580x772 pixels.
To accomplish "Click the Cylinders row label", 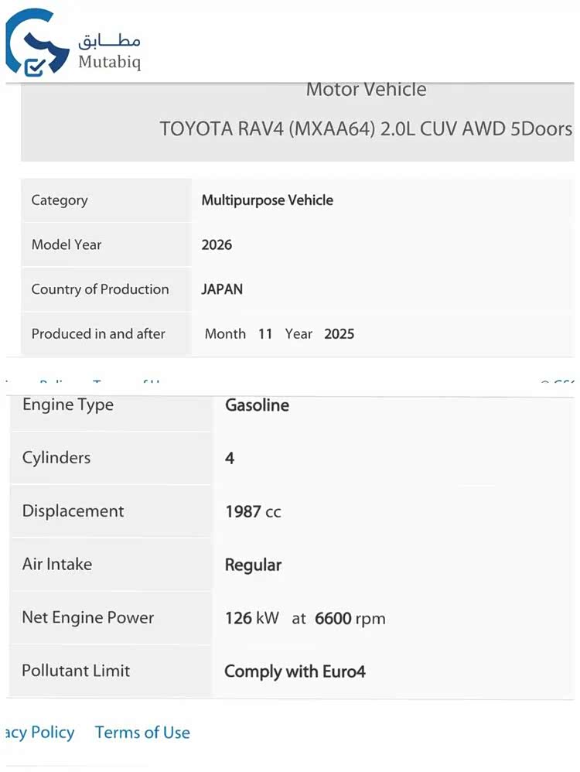I will (56, 458).
